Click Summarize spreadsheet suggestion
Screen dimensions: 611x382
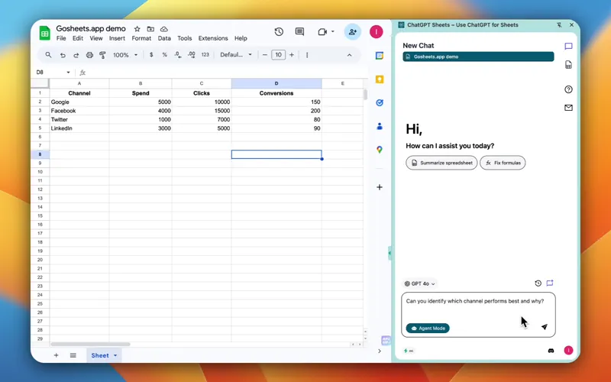click(x=441, y=163)
